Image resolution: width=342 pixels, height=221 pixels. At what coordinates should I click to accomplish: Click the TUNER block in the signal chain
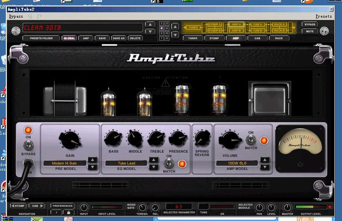coord(193,27)
